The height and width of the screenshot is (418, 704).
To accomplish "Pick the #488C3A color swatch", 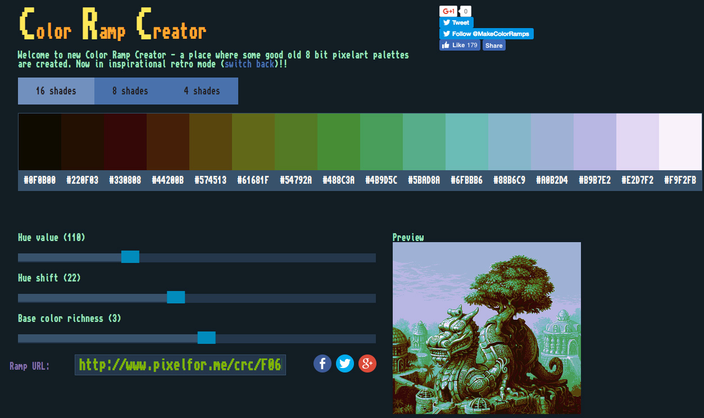I will pyautogui.click(x=339, y=142).
